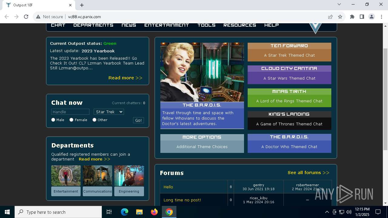
Task: Open File Explorer from taskbar
Action: 139,212
